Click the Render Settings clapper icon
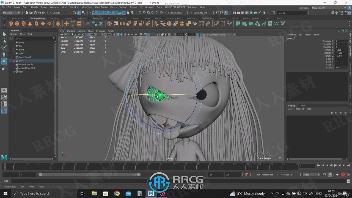Screen dimensions: 352x198 pyautogui.click(x=247, y=13)
